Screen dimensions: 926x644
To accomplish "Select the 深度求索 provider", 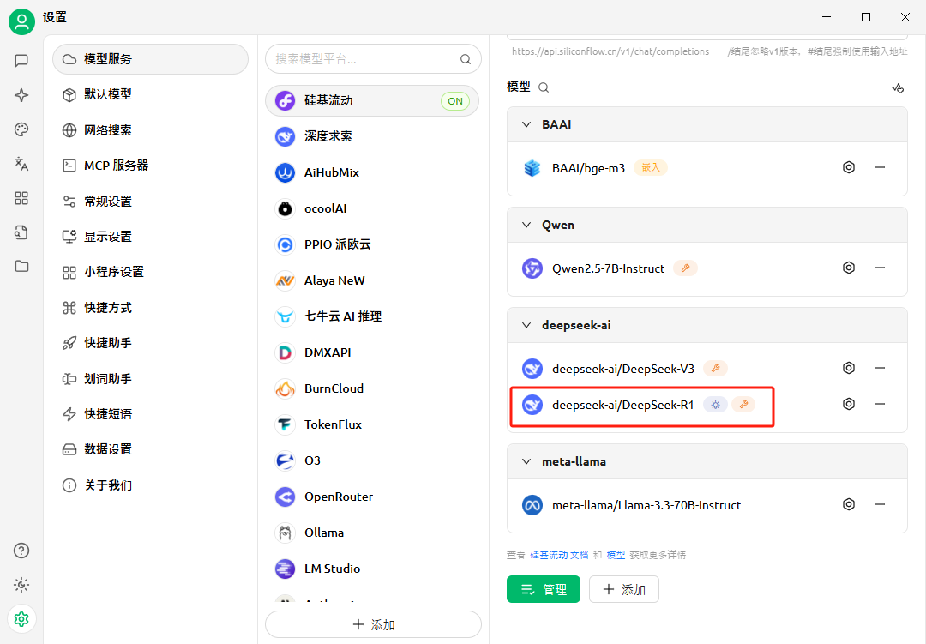I will [372, 136].
